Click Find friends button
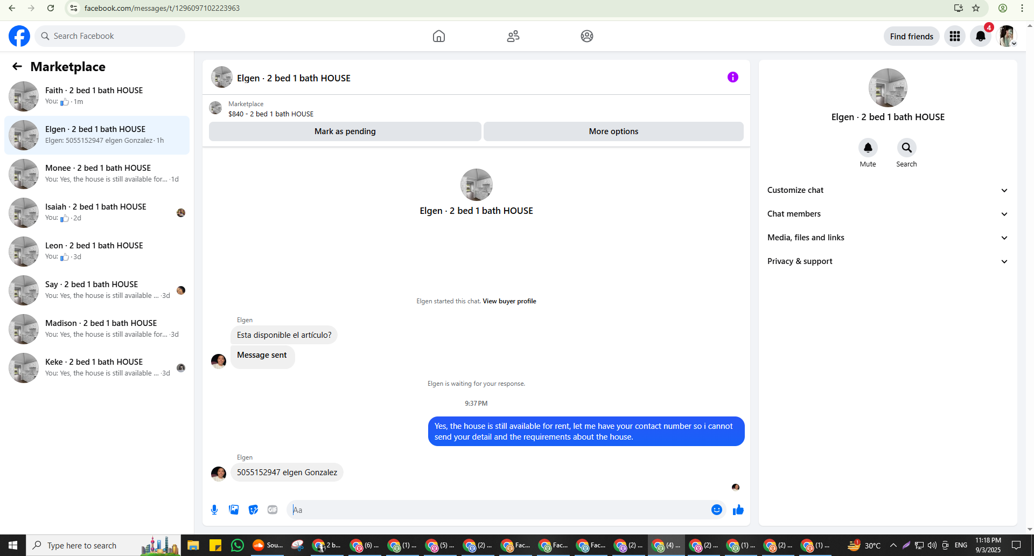This screenshot has height=556, width=1034. pos(912,36)
